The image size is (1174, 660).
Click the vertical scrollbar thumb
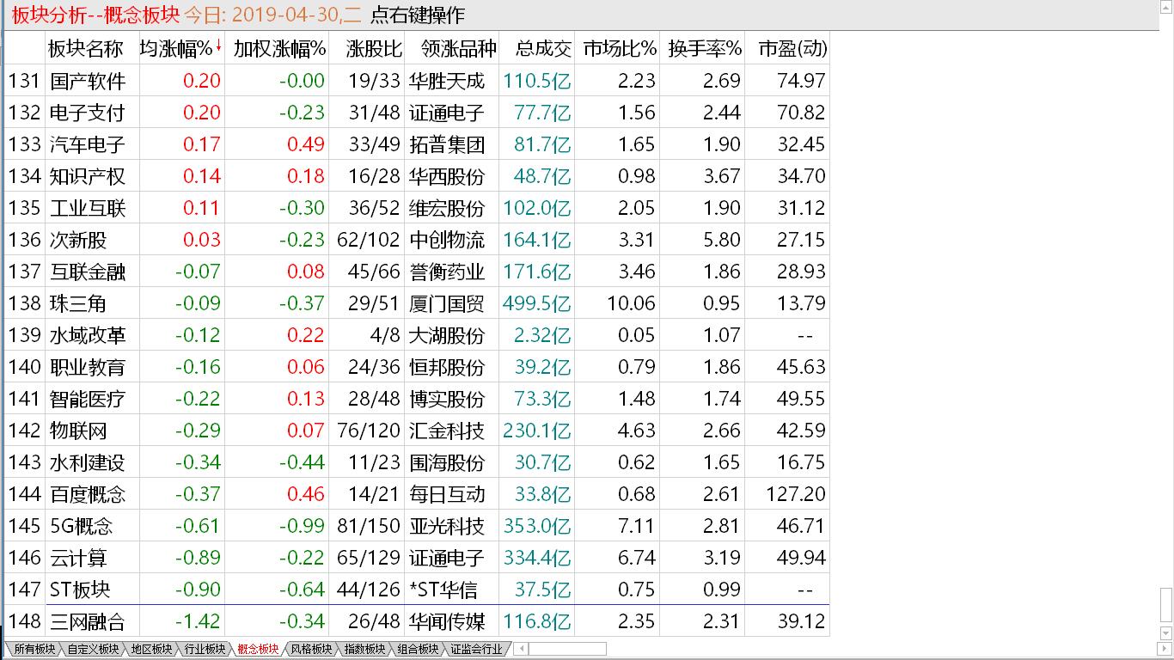point(1166,605)
